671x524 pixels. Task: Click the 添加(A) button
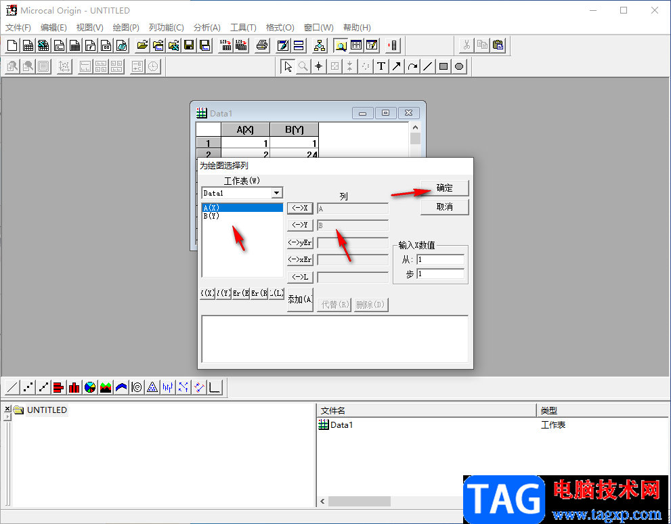tap(300, 299)
